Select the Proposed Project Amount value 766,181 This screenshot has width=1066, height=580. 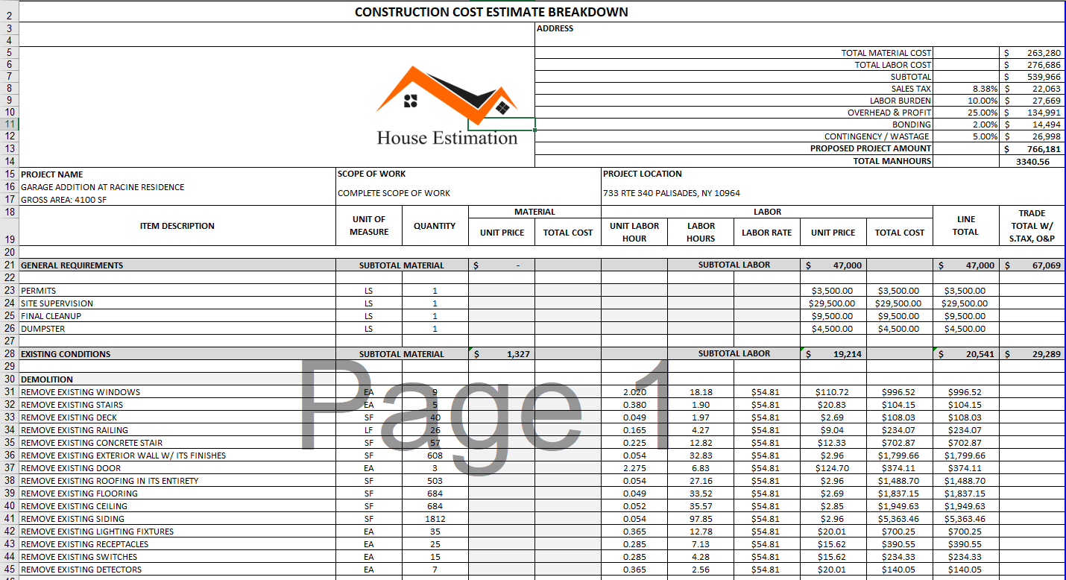[x=1032, y=149]
